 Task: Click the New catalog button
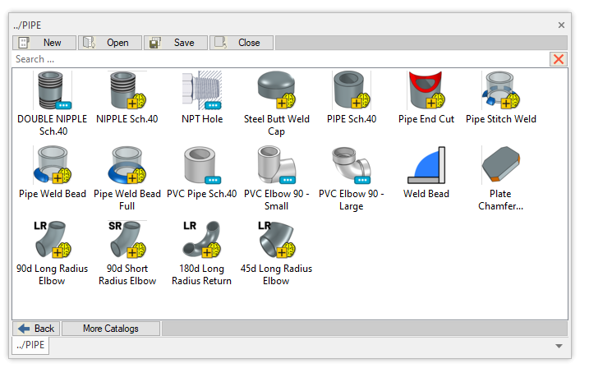44,43
